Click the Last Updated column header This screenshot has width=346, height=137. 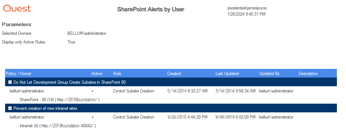coord(227,74)
